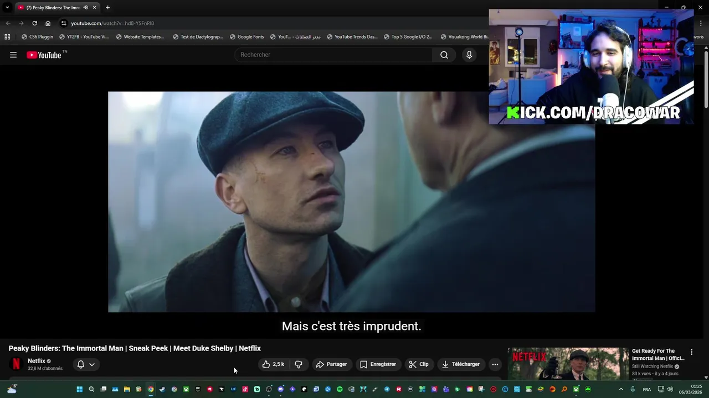Open Test de Dactylograp... bookmark
This screenshot has height=398, width=709.
(198, 37)
